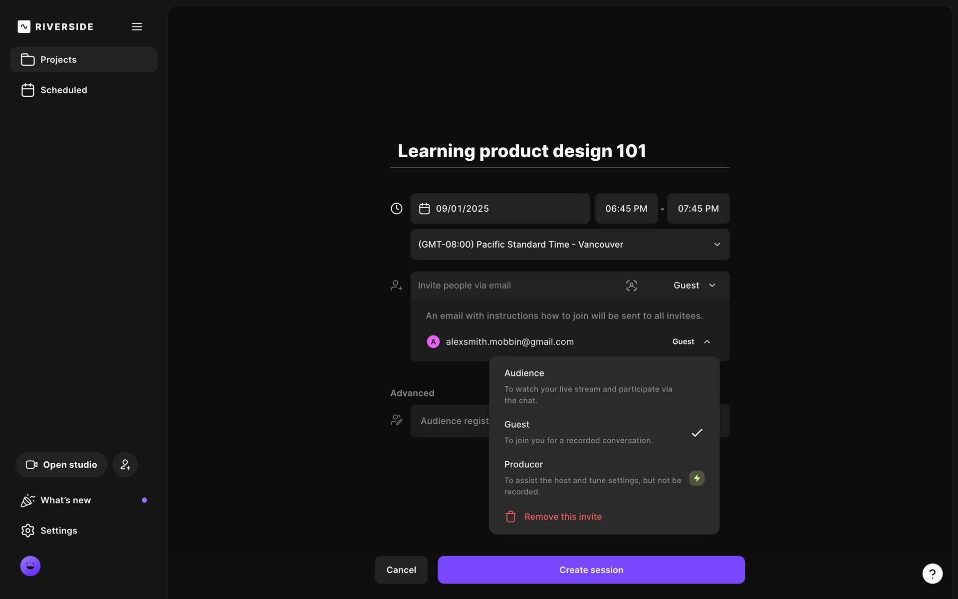
Task: Collapse sidebar with hamburger menu icon
Action: 137,26
